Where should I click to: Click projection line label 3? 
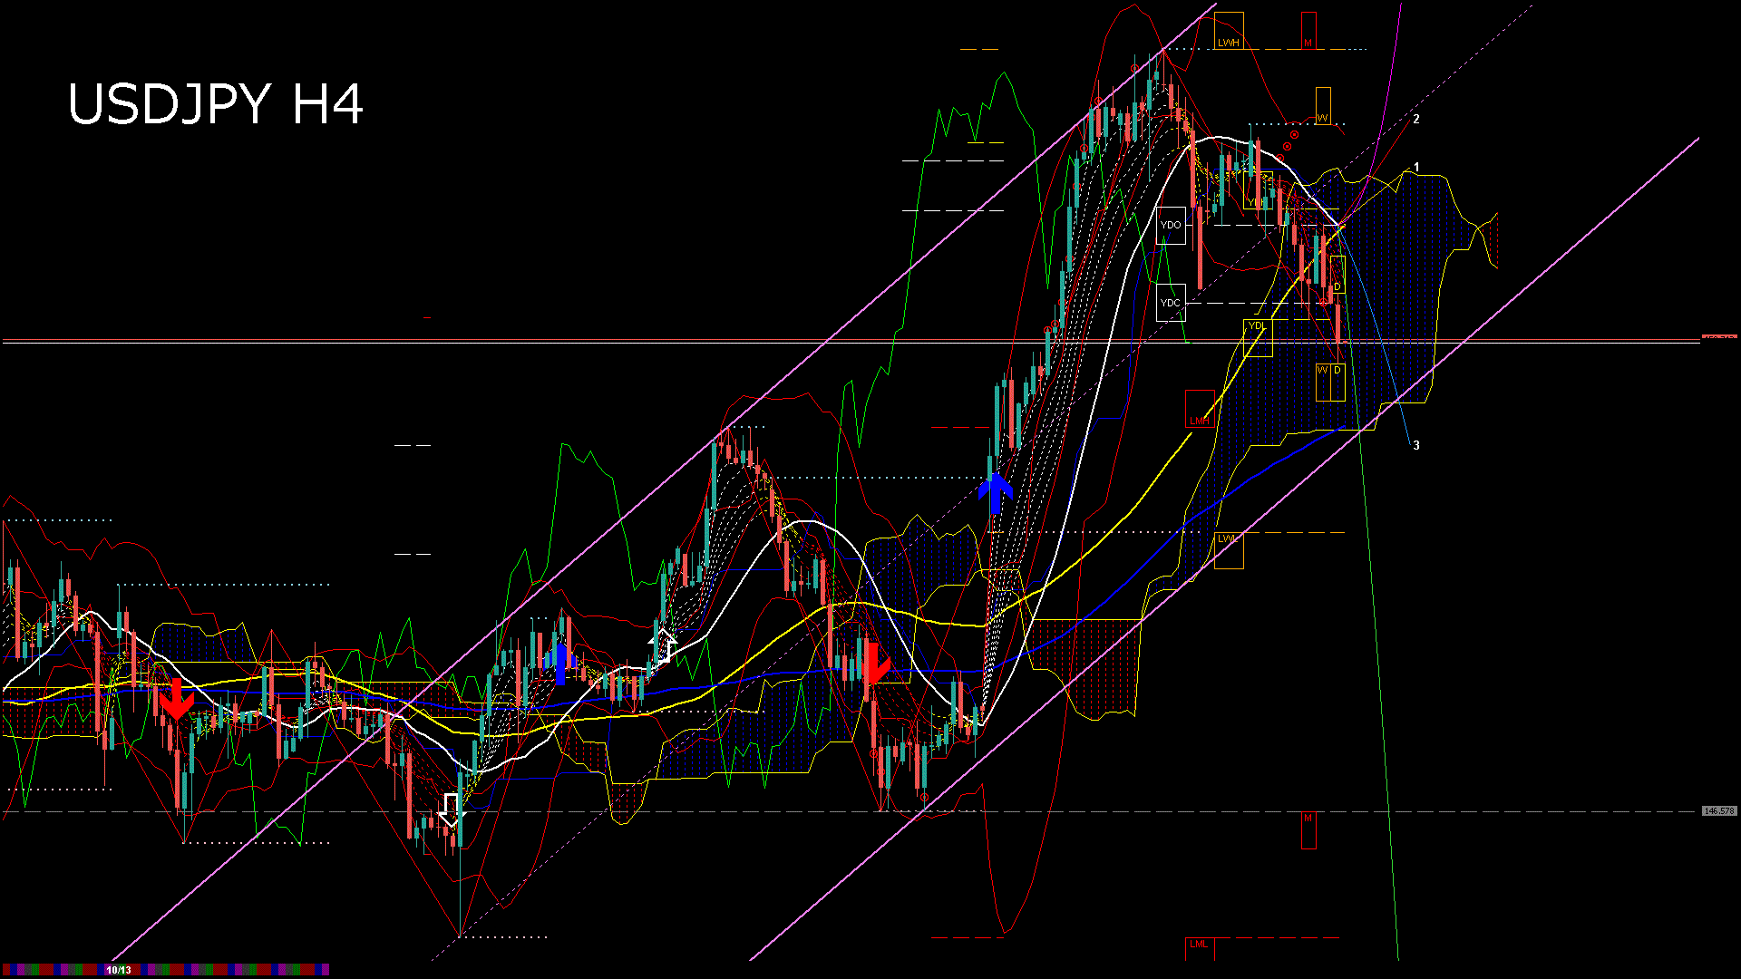pos(1416,446)
